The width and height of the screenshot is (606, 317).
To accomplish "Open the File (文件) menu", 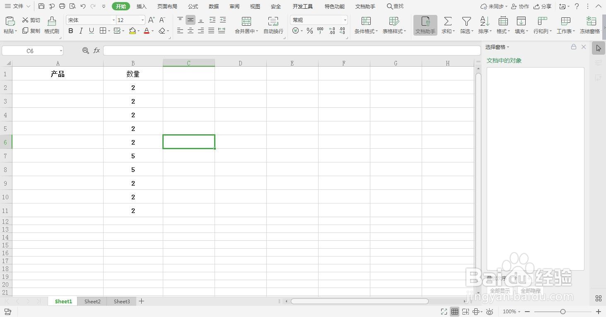I will coord(18,6).
